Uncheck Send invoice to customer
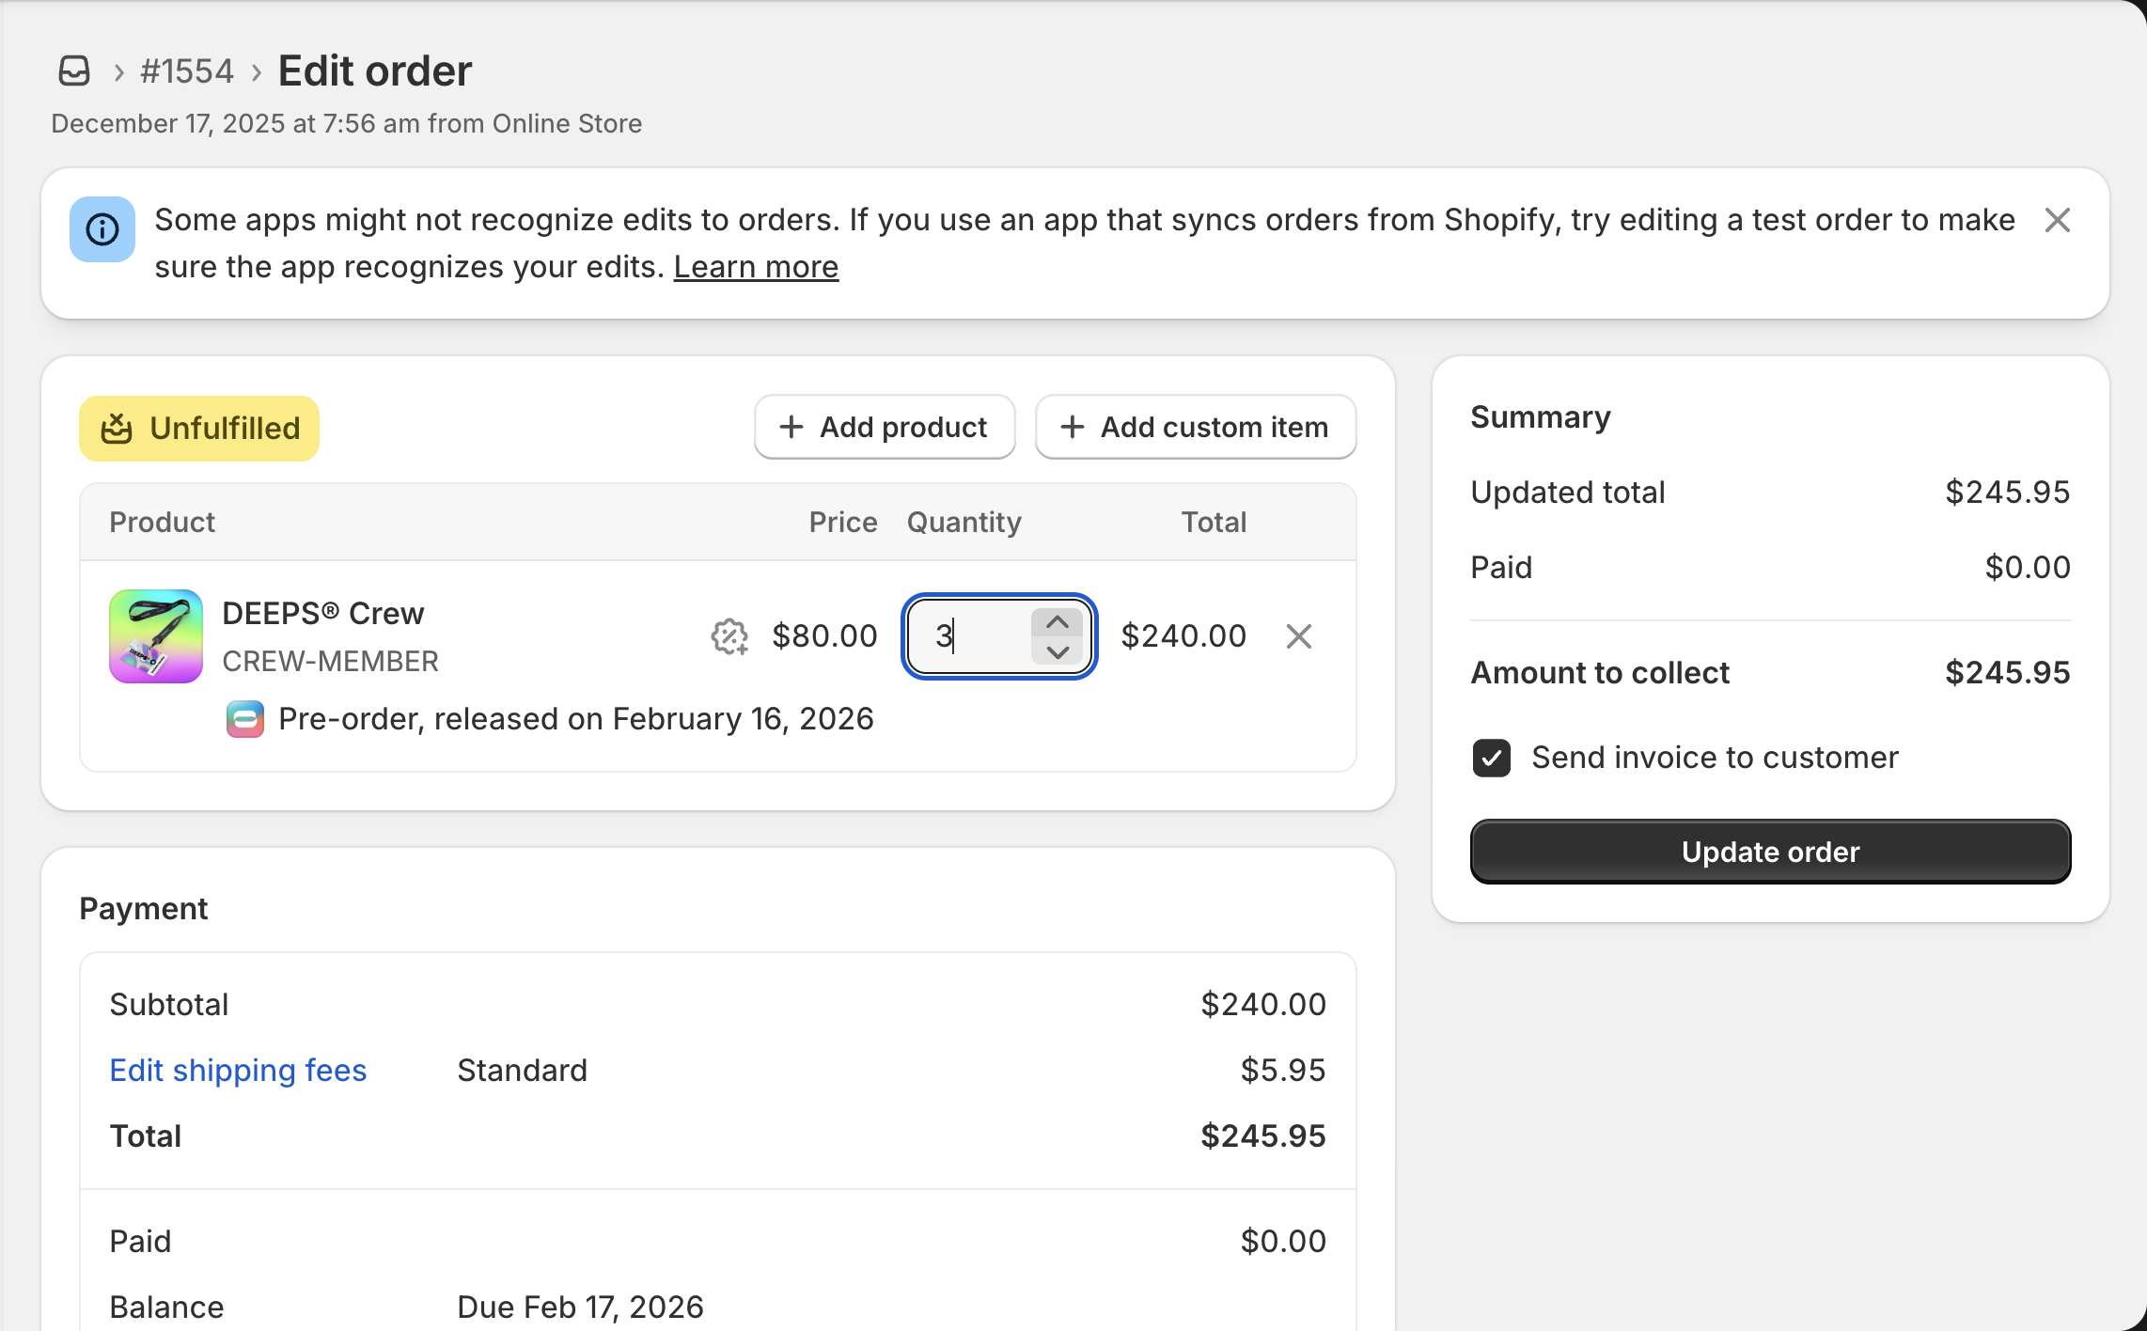 tap(1492, 758)
